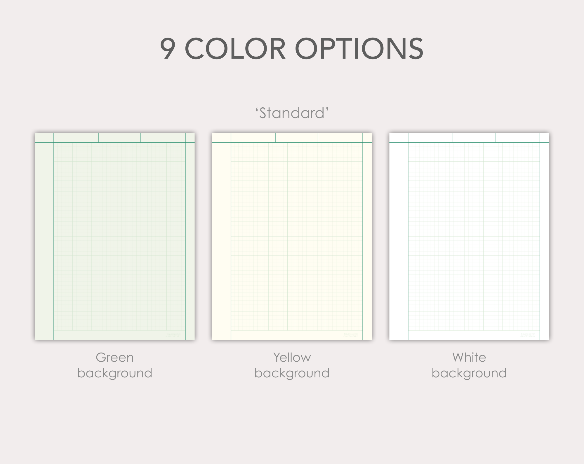Click the yellow paper's last wide header cell
Viewport: 584px width, 464px height.
(x=340, y=138)
